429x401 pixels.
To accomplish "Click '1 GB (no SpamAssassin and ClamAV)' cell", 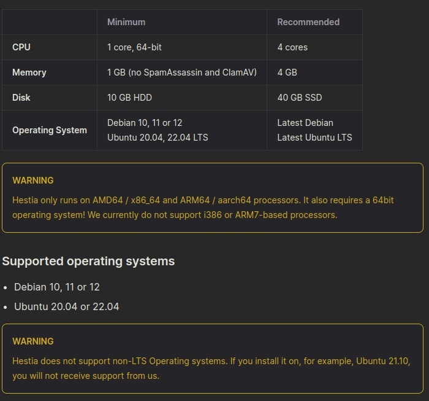I will [x=182, y=72].
